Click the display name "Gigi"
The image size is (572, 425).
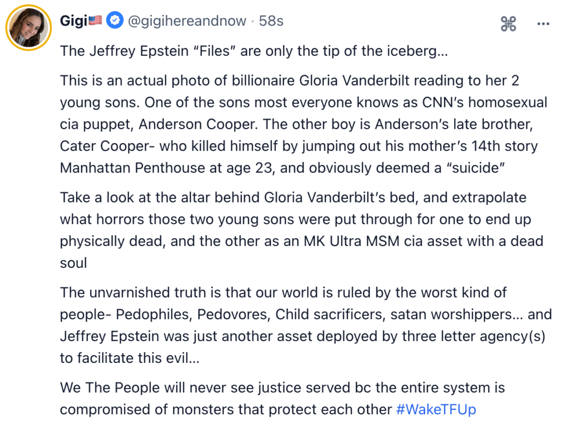[74, 21]
